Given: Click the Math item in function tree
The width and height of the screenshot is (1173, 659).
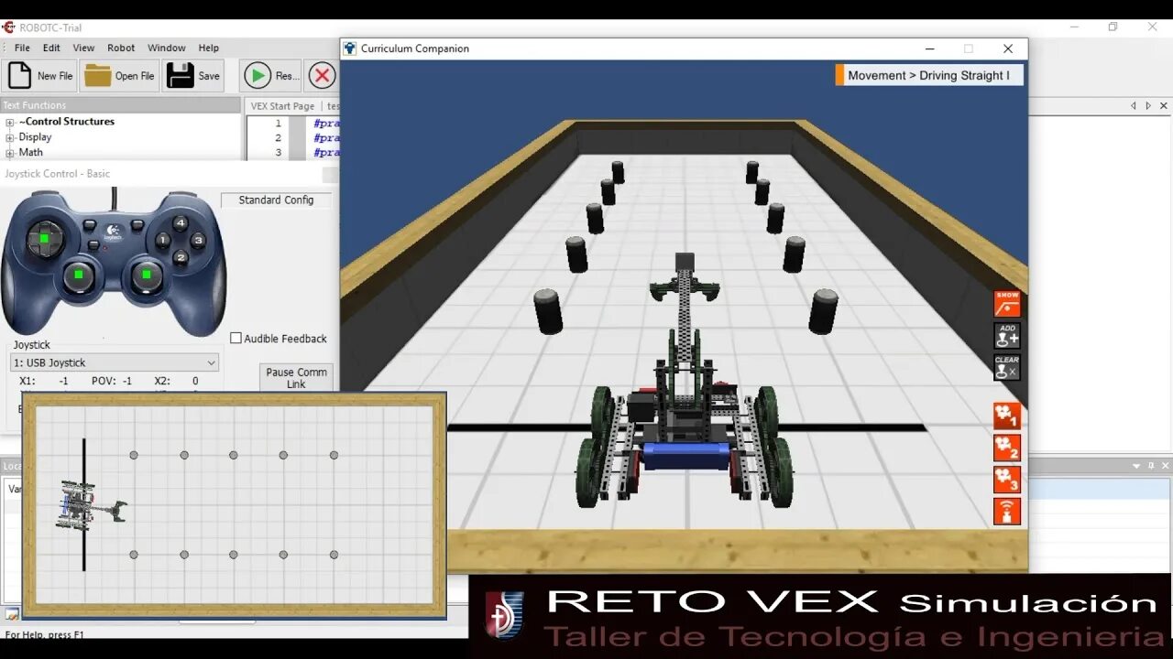Looking at the screenshot, I should [30, 153].
